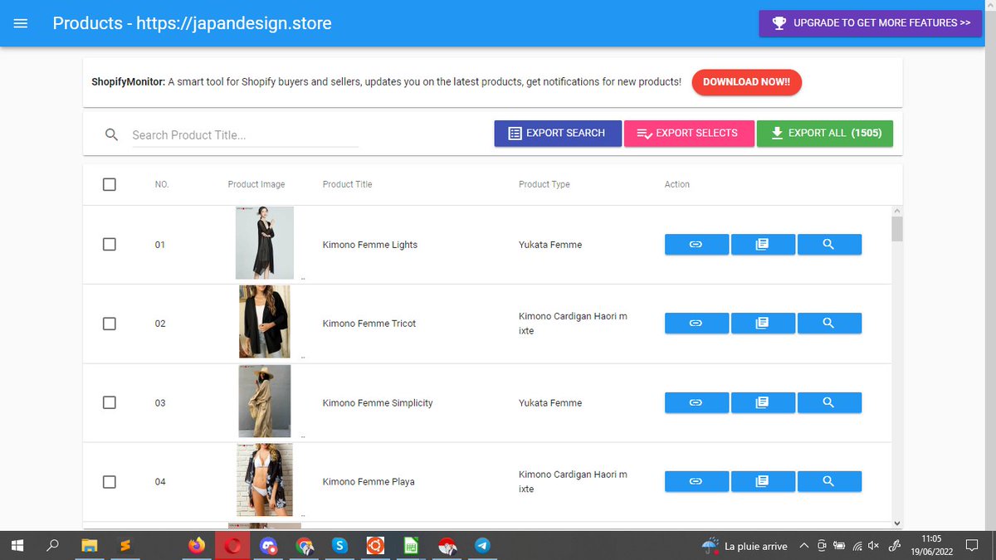
Task: Click the Export Selects button
Action: [689, 133]
